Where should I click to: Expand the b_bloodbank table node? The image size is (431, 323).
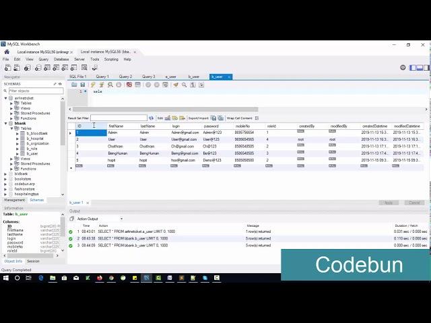pos(18,133)
